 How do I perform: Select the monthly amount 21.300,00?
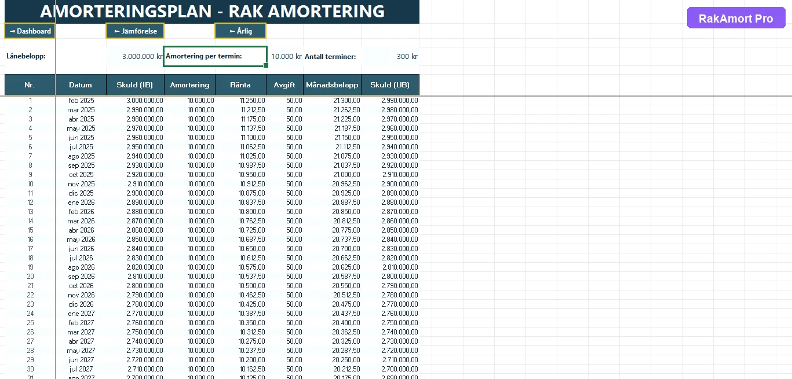(x=332, y=101)
